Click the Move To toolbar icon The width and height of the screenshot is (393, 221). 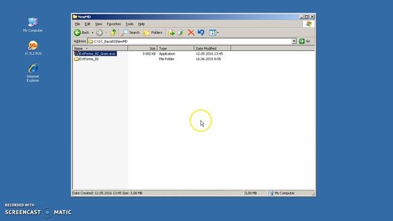coord(171,33)
